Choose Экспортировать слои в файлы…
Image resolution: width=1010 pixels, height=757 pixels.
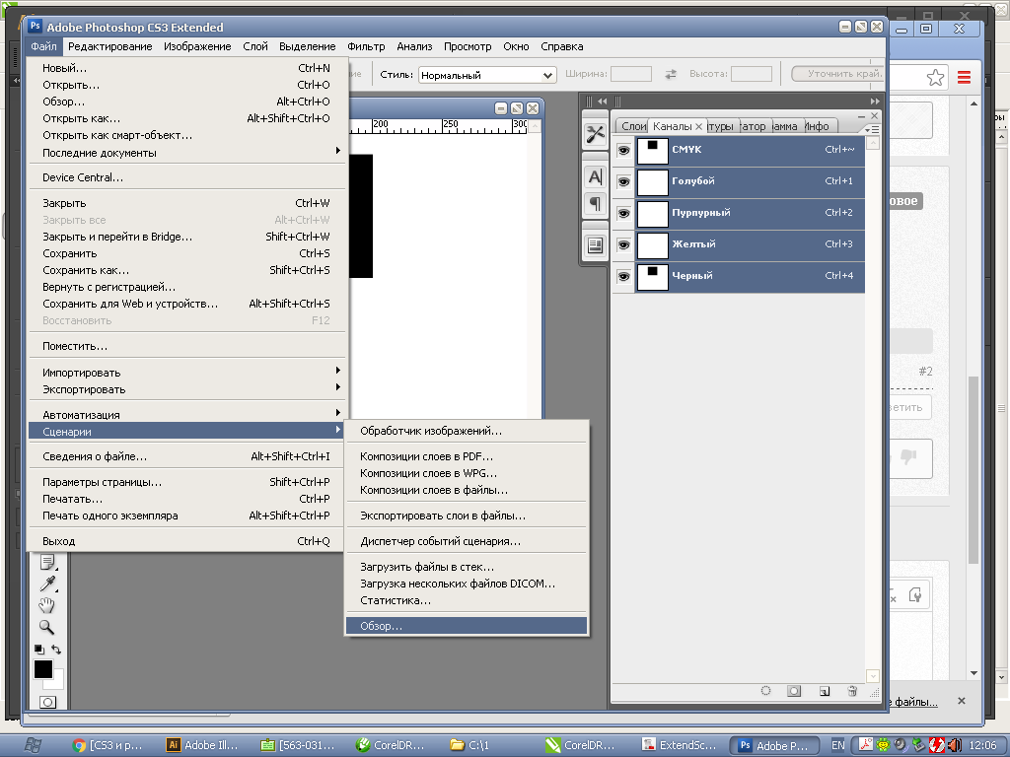point(467,516)
